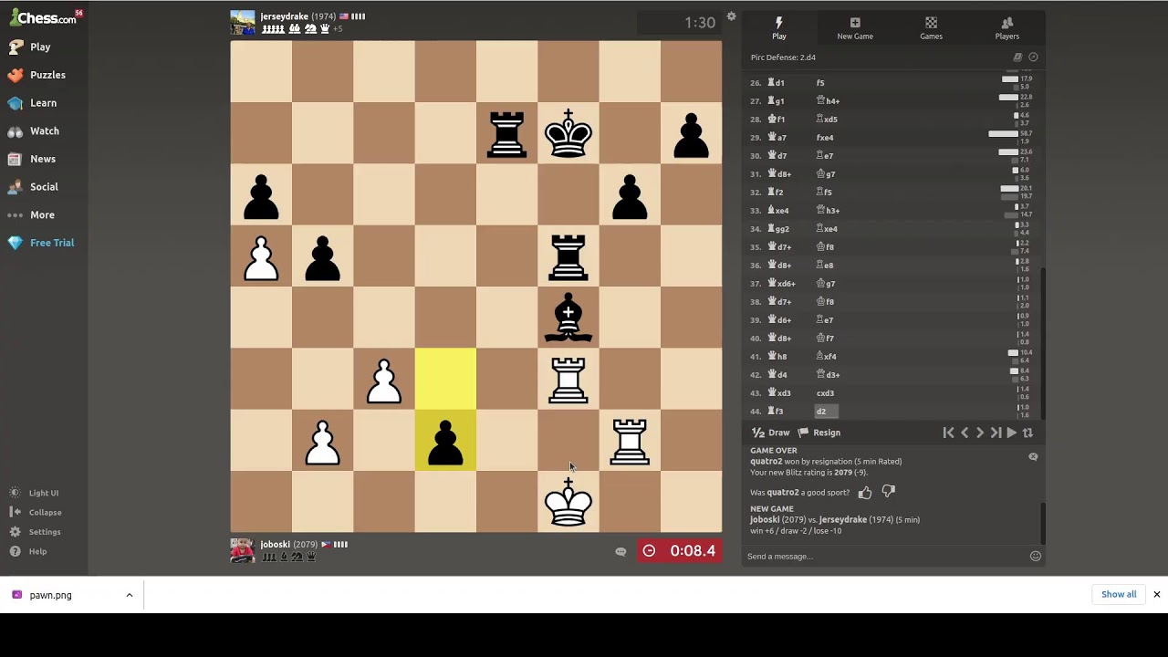Open the Jerseydrake username profile
This screenshot has width=1168, height=657.
pyautogui.click(x=285, y=16)
